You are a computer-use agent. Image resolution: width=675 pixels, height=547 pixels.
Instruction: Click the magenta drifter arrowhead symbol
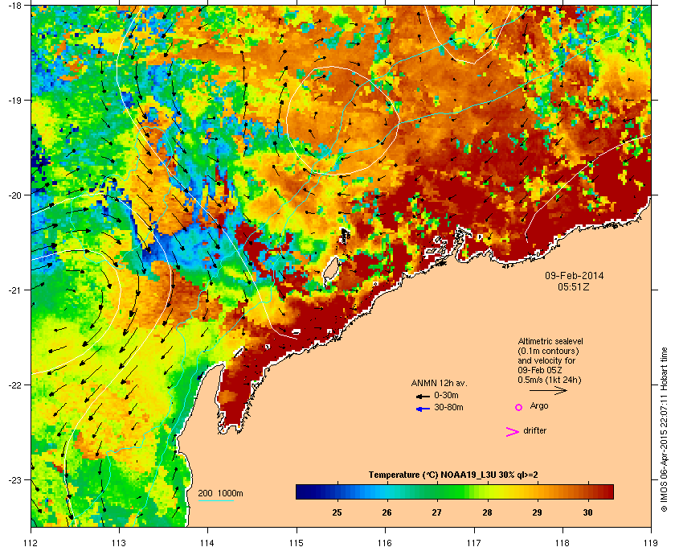[513, 432]
